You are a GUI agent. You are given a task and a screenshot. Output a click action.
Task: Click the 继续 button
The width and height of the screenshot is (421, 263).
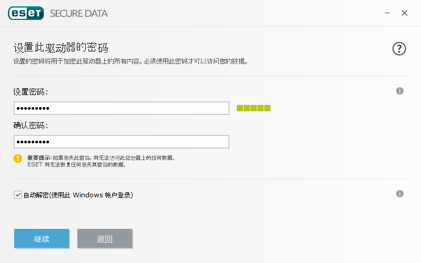[x=42, y=238]
